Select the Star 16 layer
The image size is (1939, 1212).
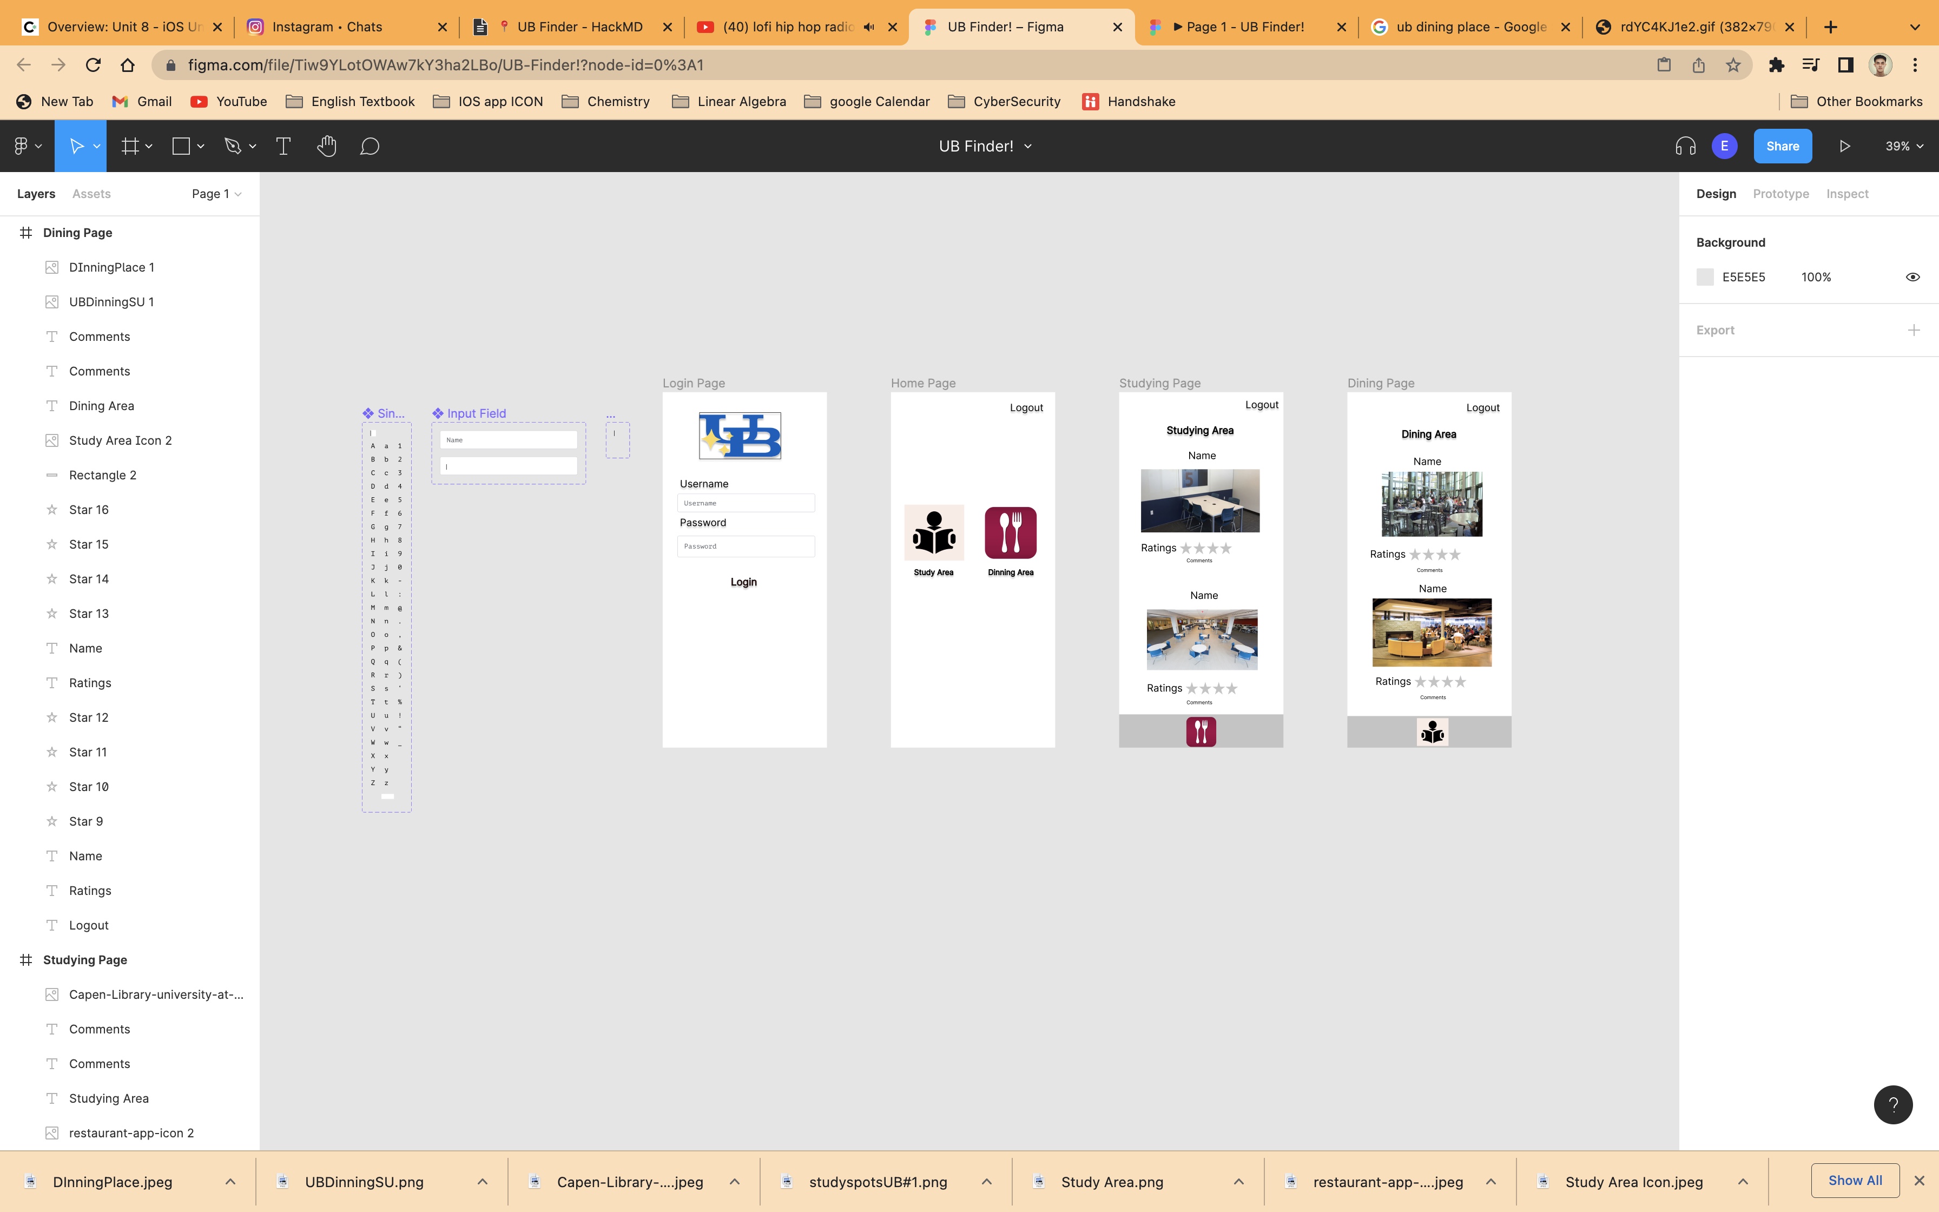tap(89, 510)
